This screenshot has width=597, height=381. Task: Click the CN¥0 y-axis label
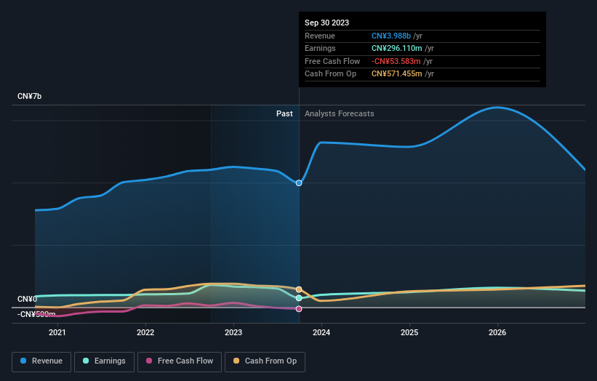tap(27, 299)
